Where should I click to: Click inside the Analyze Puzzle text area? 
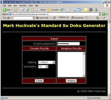point(70,65)
